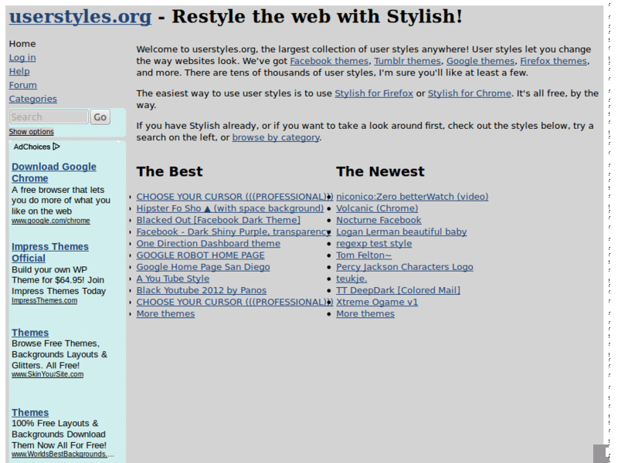Open Hipster Fo Sho style

tap(229, 208)
